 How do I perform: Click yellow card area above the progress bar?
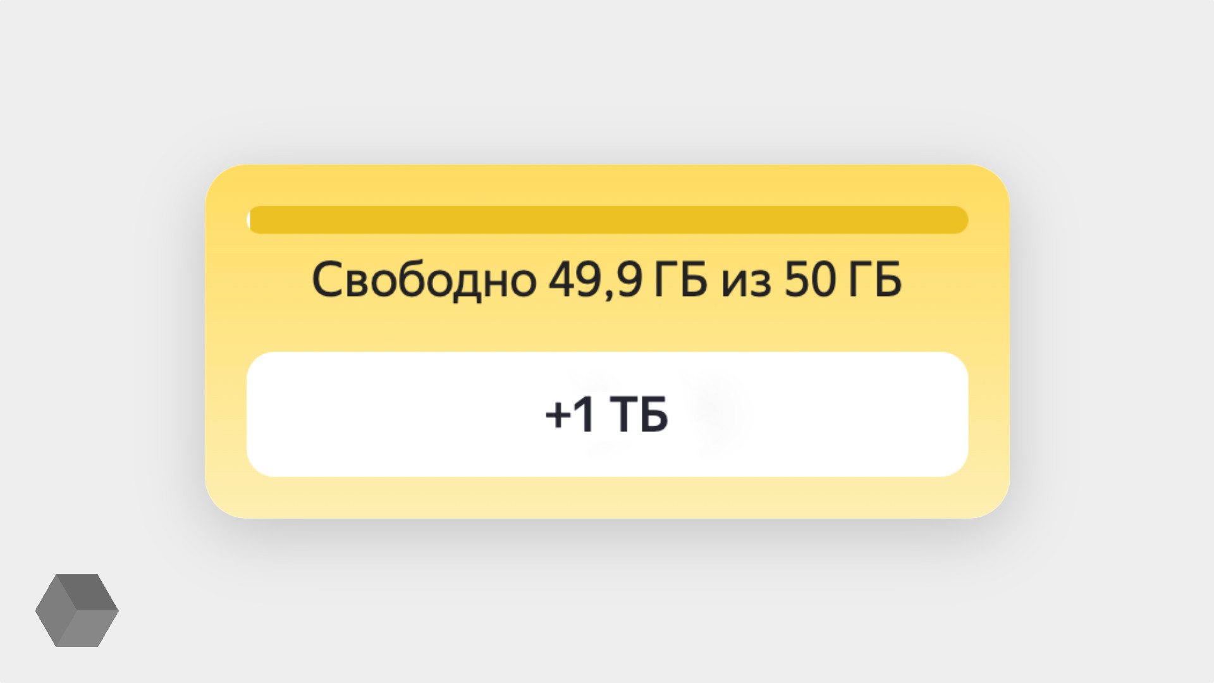pos(607,185)
